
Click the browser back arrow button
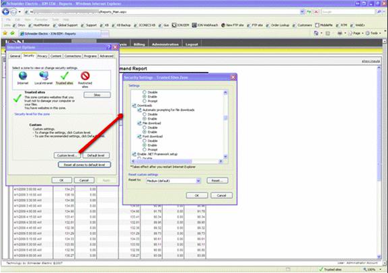coord(5,11)
